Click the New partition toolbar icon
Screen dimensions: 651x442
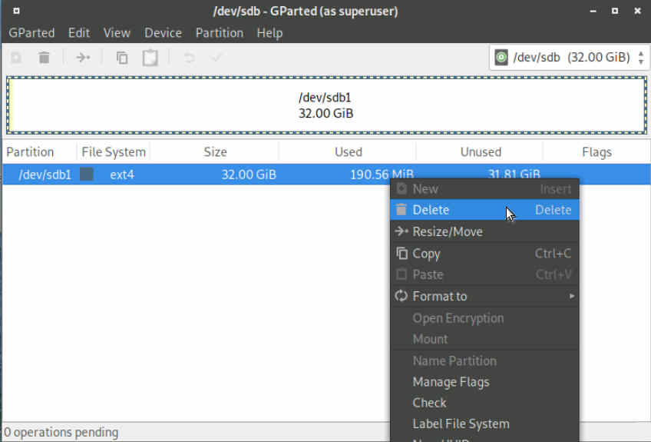click(x=16, y=58)
